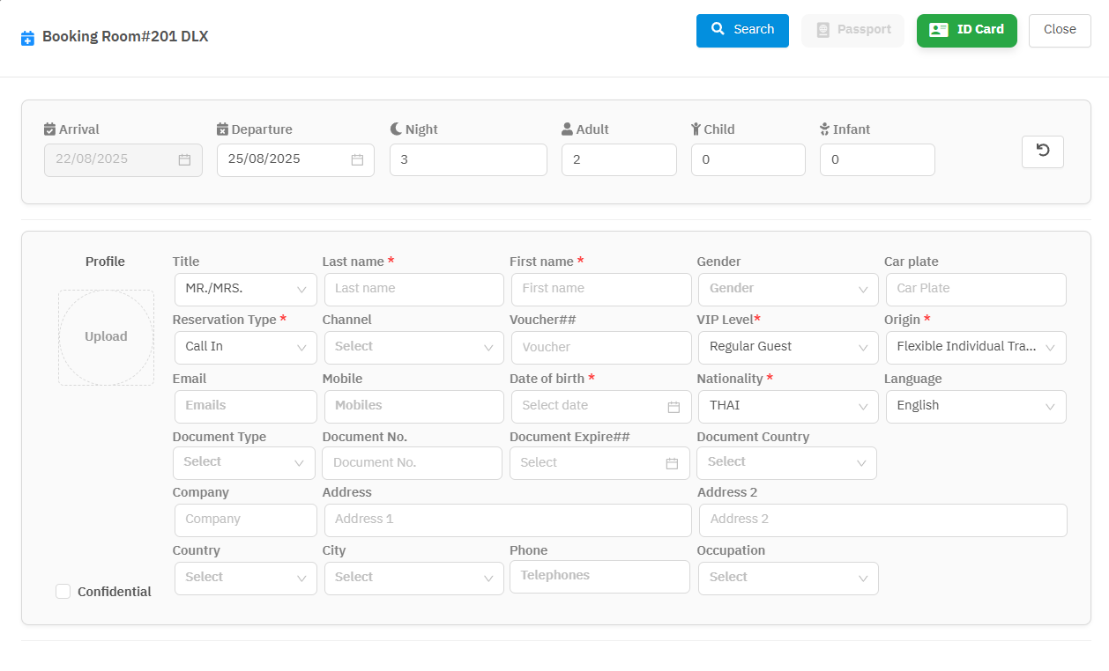This screenshot has width=1109, height=671.
Task: Open the Reservation Type Call In dropdown
Action: click(245, 347)
